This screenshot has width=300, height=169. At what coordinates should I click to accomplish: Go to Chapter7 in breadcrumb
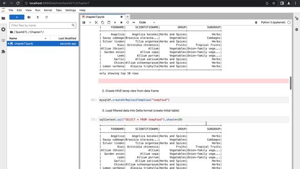(36, 32)
